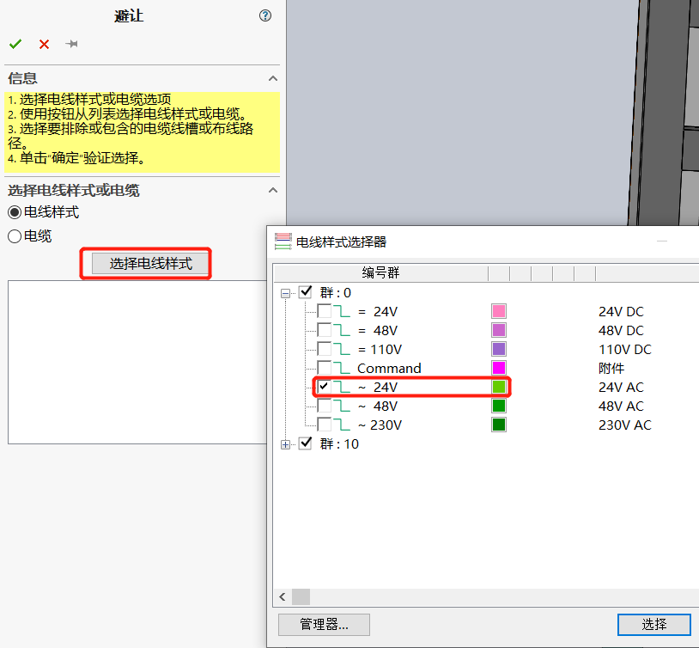Collapse the 群 : 0 tree node
Screen dimensions: 699x648
pyautogui.click(x=285, y=293)
